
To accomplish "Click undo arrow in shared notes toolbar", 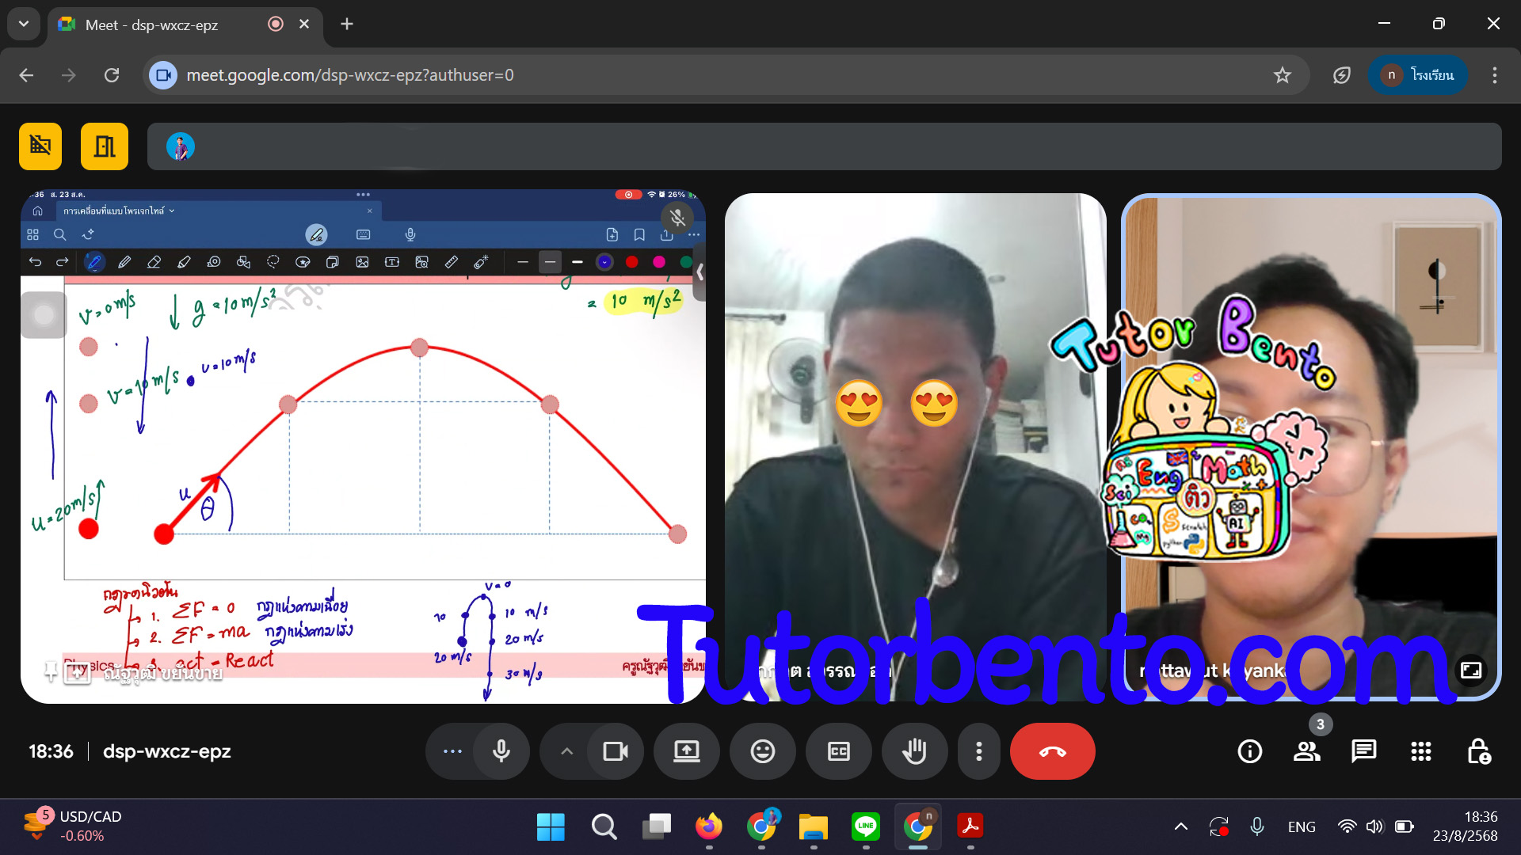I will 35,262.
